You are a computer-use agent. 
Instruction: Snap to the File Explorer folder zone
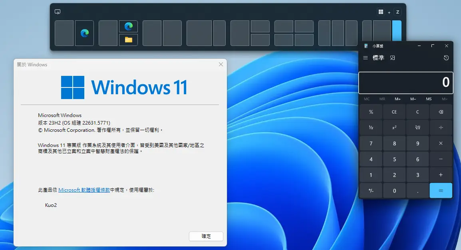[129, 40]
